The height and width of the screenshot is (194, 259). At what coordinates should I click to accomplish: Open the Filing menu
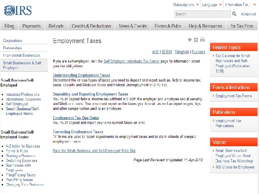(x=9, y=26)
